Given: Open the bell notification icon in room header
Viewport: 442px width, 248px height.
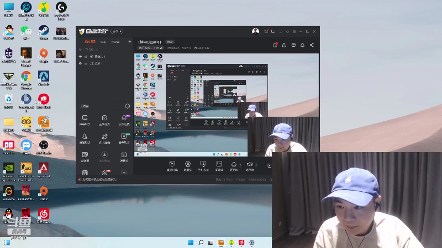Looking at the screenshot, I should pos(302,45).
